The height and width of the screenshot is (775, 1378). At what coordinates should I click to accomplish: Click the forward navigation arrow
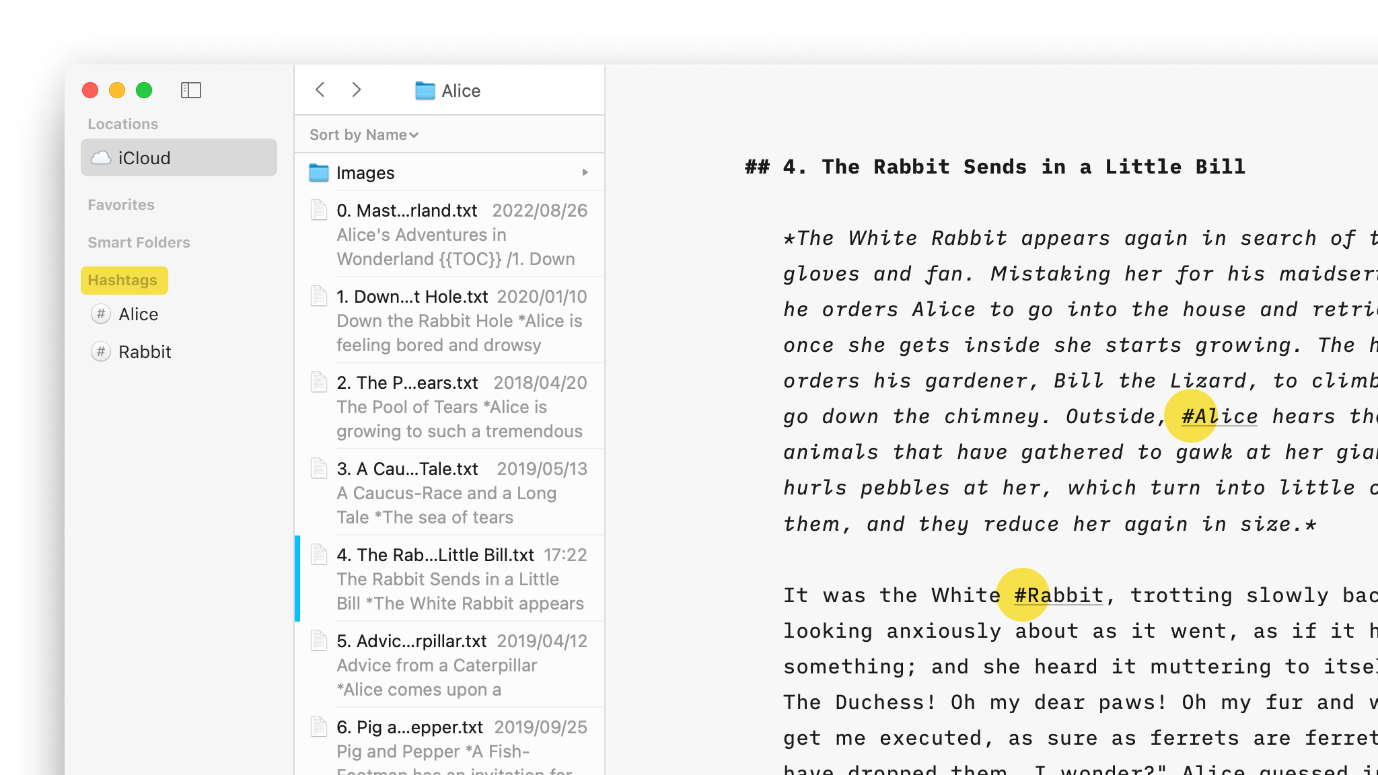[357, 89]
